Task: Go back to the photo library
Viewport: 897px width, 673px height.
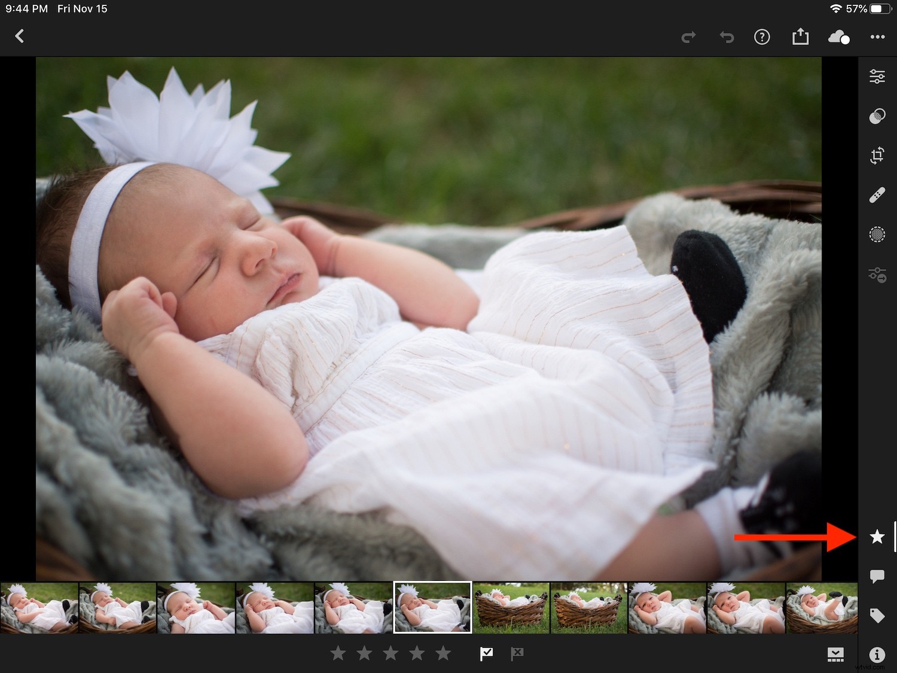Action: (20, 36)
